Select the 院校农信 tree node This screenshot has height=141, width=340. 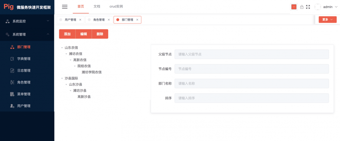(84, 66)
